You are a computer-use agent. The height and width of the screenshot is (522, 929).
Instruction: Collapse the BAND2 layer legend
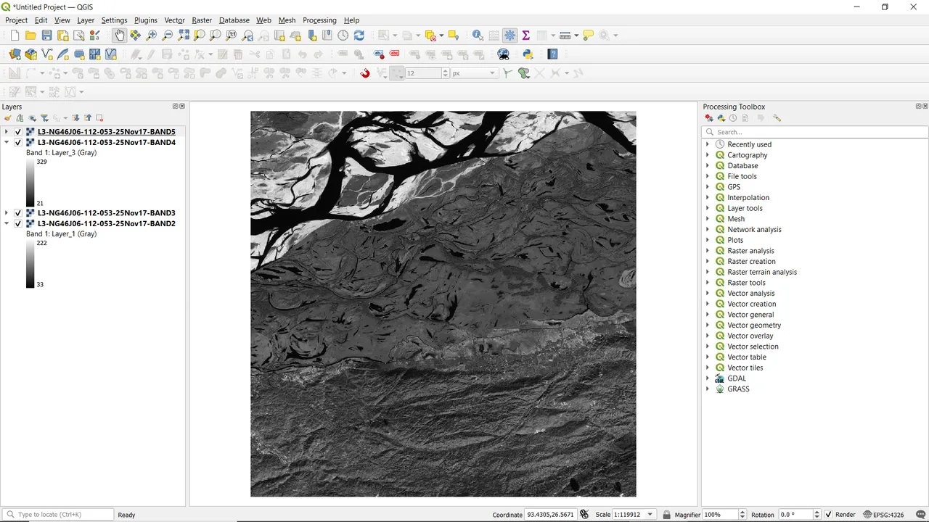(7, 224)
